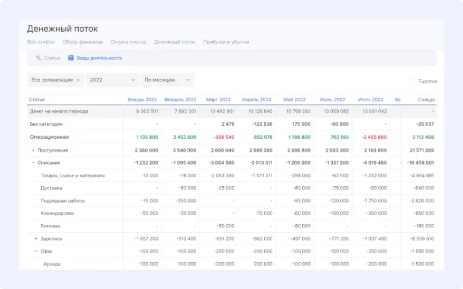Click the Статьи list icon
The width and height of the screenshot is (463, 289).
click(38, 58)
